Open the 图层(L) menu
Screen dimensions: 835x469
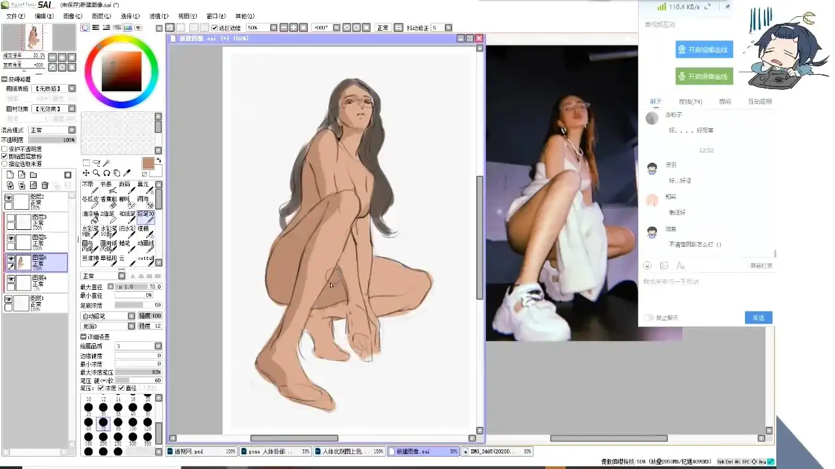[101, 16]
